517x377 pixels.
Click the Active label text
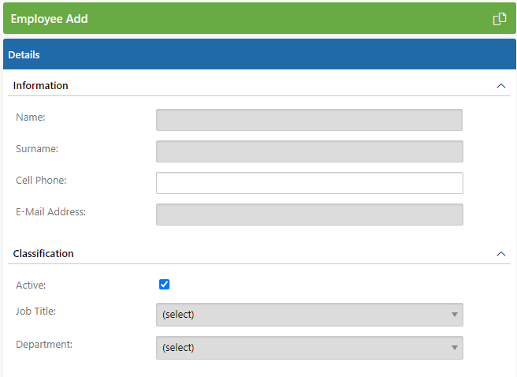[31, 285]
